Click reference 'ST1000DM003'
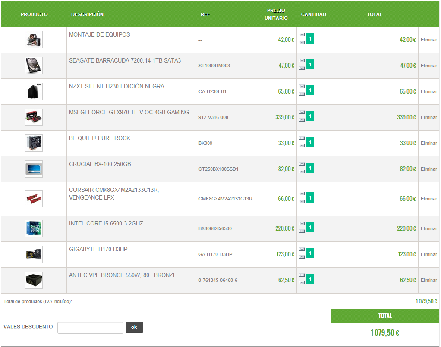441x347 pixels. (x=214, y=66)
